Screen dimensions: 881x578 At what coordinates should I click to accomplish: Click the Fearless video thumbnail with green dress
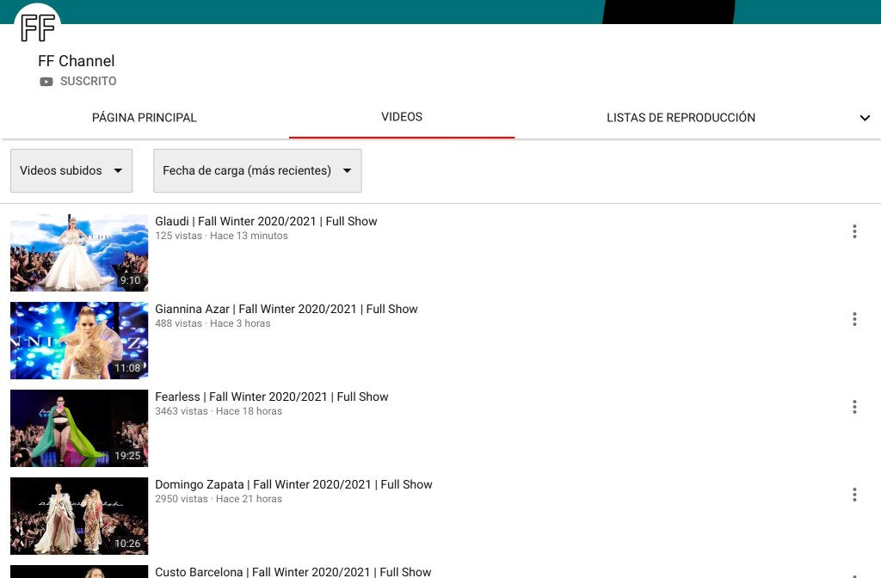79,428
